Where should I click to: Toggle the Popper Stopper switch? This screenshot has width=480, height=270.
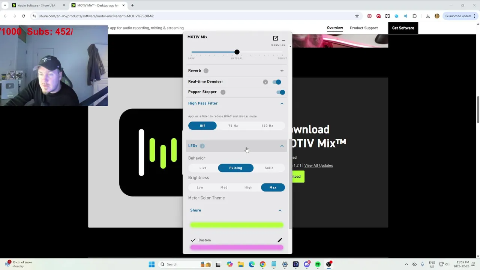coord(280,92)
